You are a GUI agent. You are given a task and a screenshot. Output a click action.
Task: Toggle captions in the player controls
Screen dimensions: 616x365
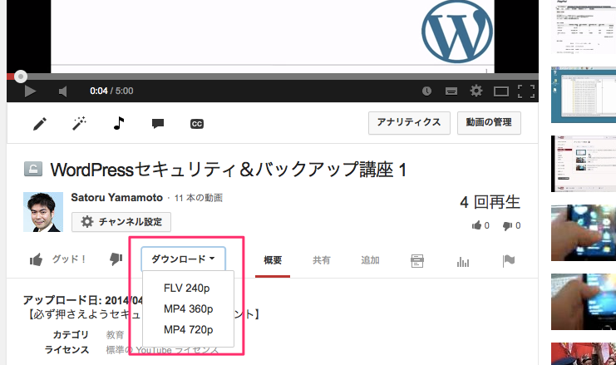tap(451, 91)
